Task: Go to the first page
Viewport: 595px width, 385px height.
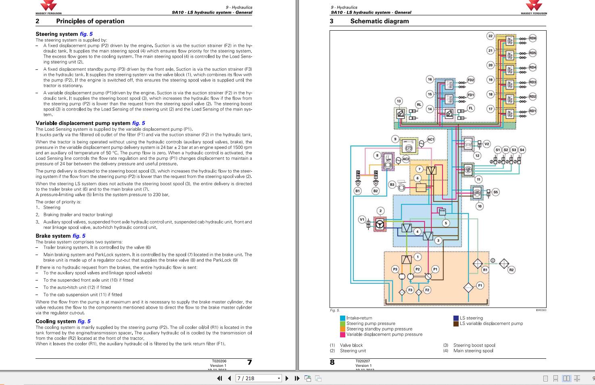Action: click(x=219, y=378)
